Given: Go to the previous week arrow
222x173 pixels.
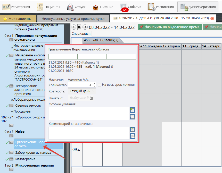Looking at the screenshot, I should (x=73, y=27).
